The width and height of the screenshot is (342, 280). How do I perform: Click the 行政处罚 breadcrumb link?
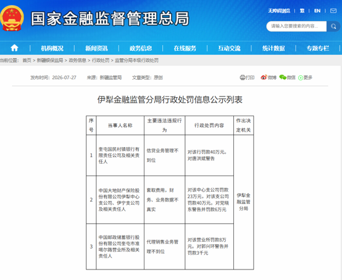point(101,61)
